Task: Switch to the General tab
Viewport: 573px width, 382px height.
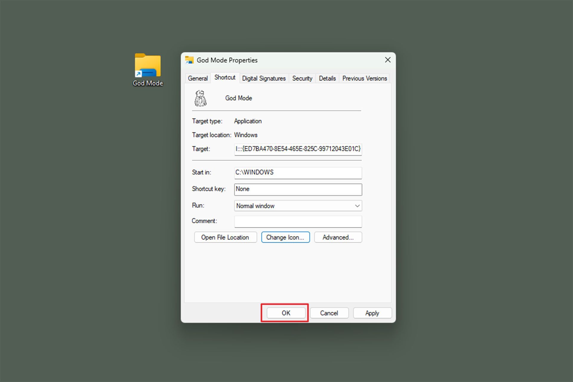Action: [x=198, y=78]
